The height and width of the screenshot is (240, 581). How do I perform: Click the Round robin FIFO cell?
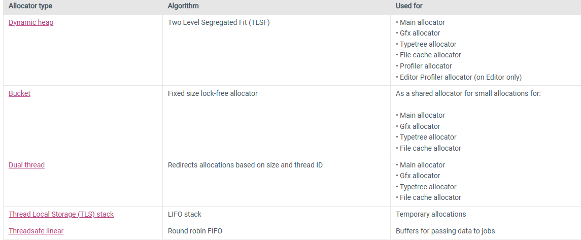(195, 231)
